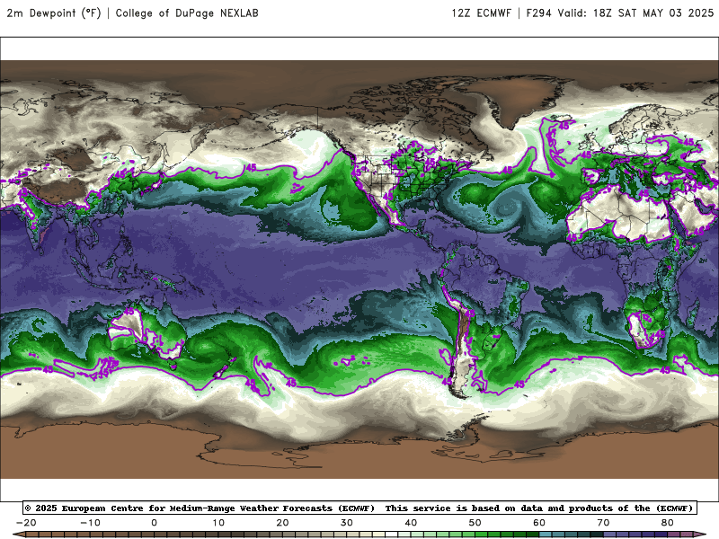Click the 40 value on the color scale
The width and height of the screenshot is (719, 539).
point(411,523)
